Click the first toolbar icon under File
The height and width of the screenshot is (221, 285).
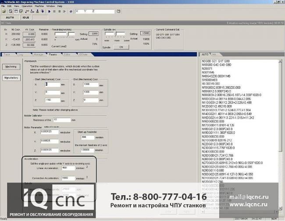pos(4,11)
